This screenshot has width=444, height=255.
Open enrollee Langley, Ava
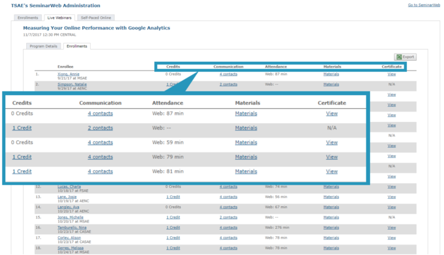click(69, 207)
